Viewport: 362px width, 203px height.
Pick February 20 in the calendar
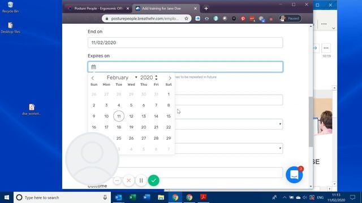point(144,127)
